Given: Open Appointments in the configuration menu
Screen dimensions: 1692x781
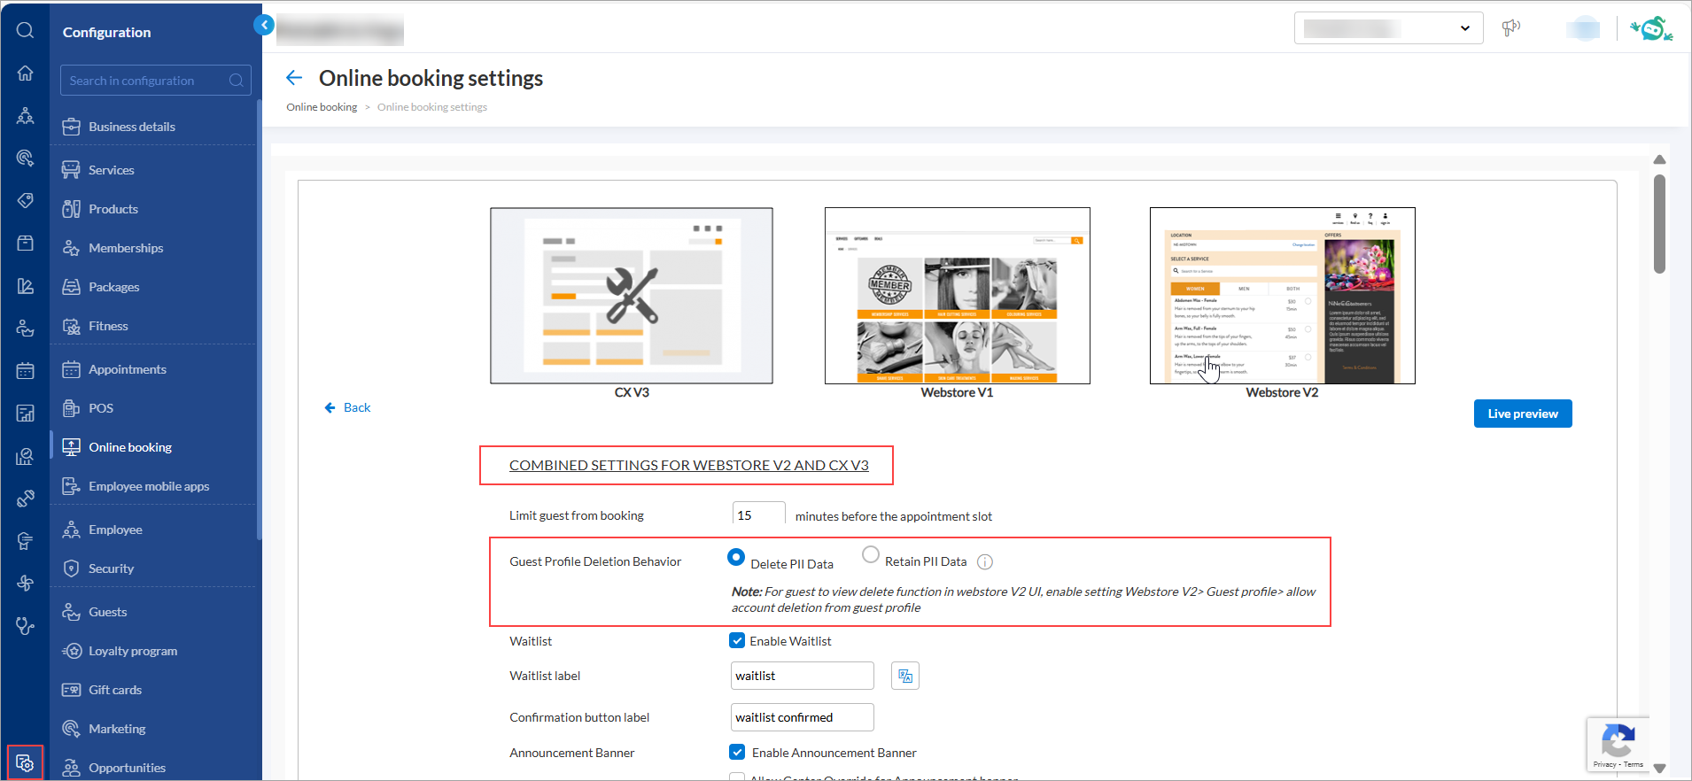Looking at the screenshot, I should (127, 369).
